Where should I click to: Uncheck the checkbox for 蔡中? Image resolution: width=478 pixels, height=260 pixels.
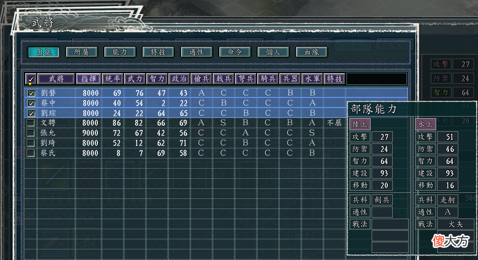[x=31, y=103]
